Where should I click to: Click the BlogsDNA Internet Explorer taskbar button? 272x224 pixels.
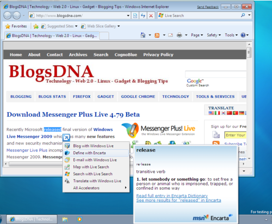click(32, 219)
